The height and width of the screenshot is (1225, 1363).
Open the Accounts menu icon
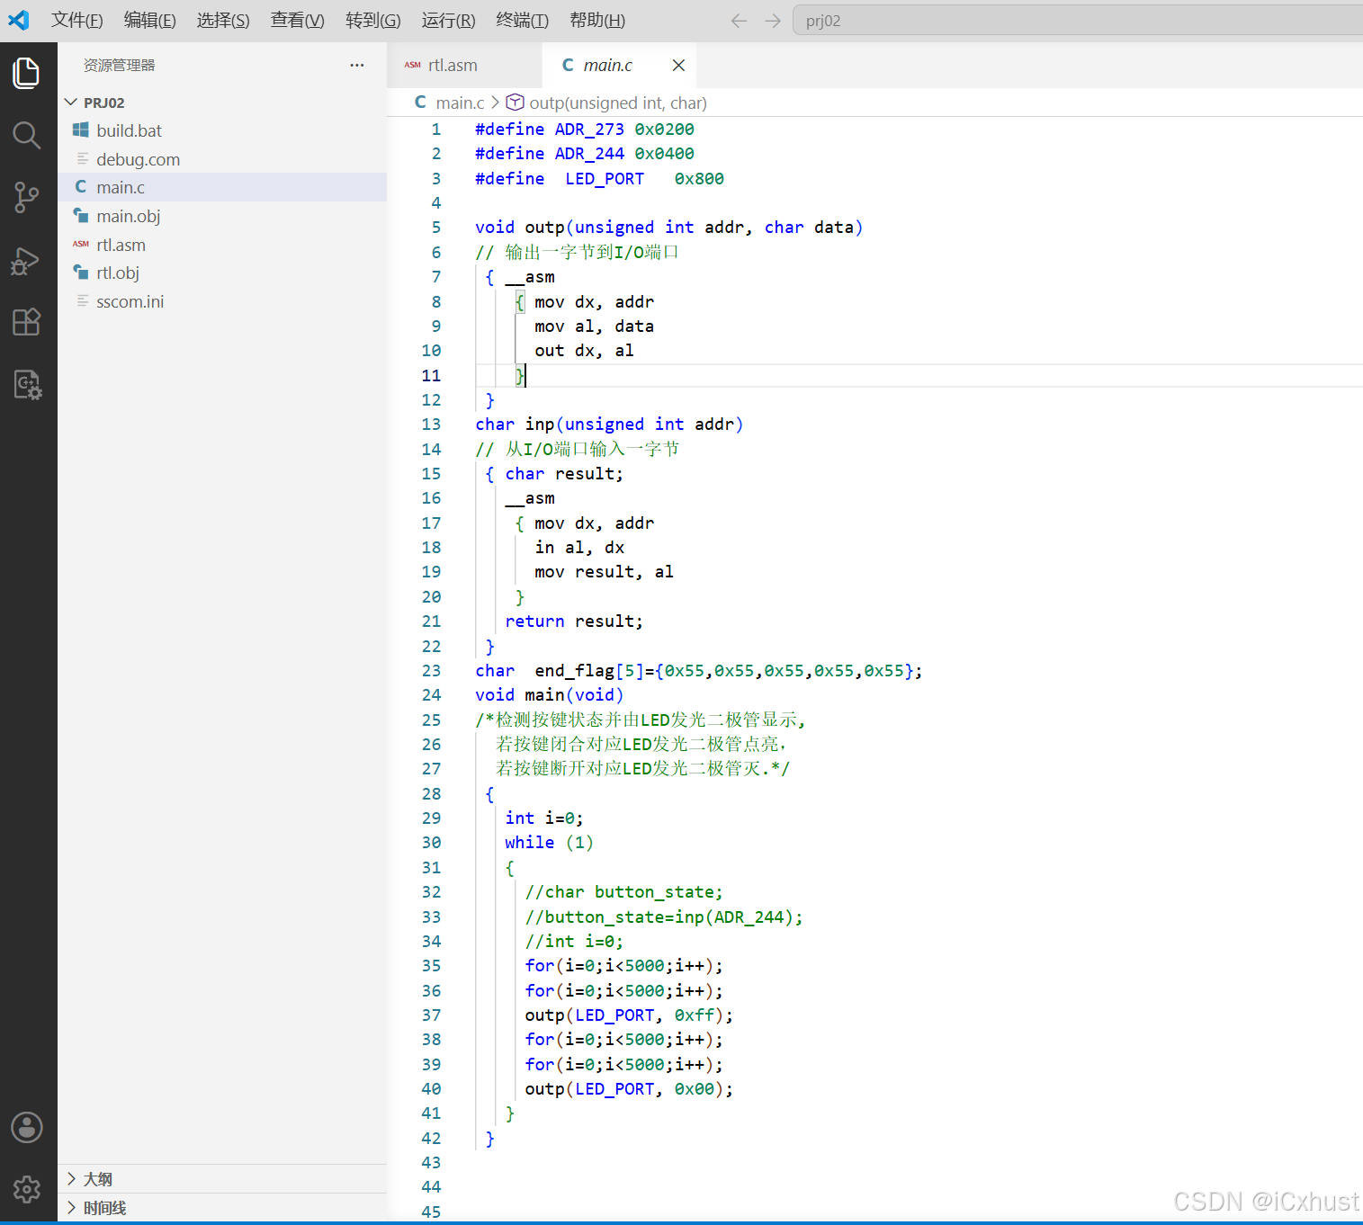27,1127
